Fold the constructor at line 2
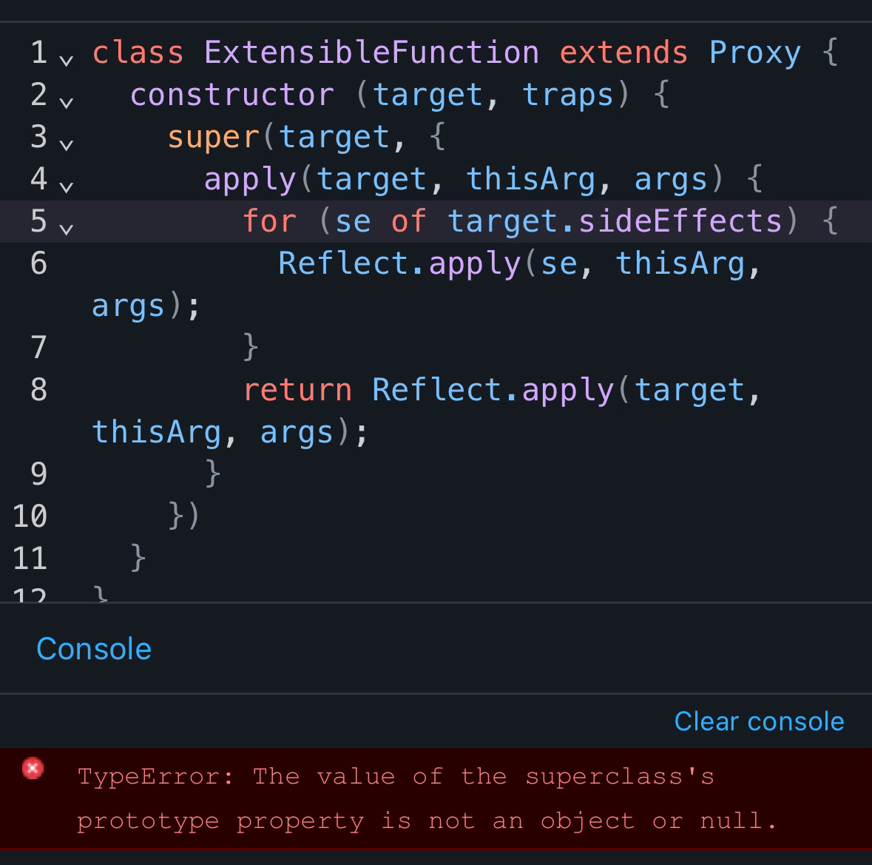 click(x=67, y=101)
